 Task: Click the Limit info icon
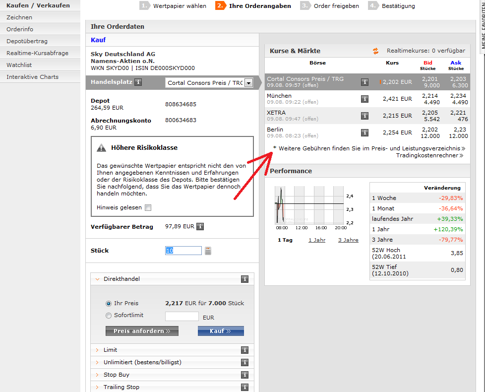click(244, 350)
